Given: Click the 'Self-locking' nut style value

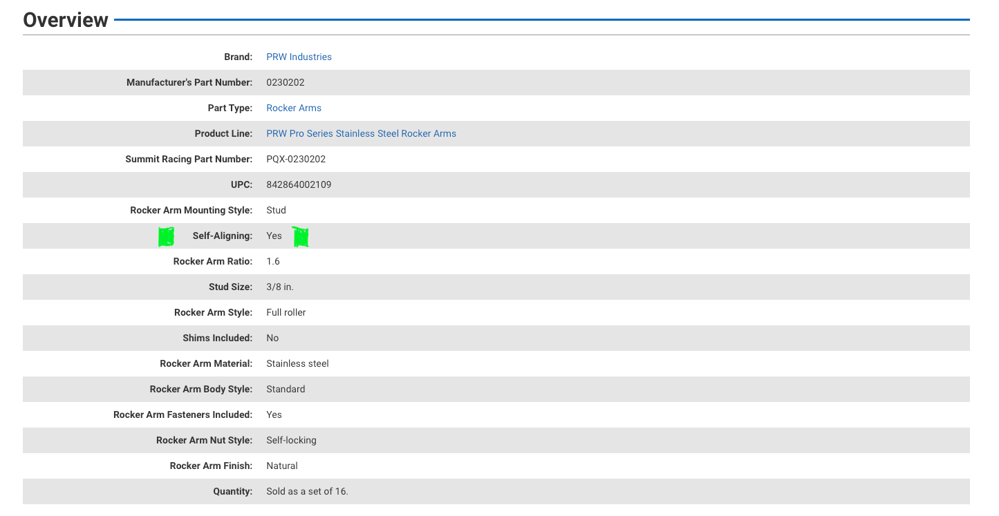Looking at the screenshot, I should [291, 440].
